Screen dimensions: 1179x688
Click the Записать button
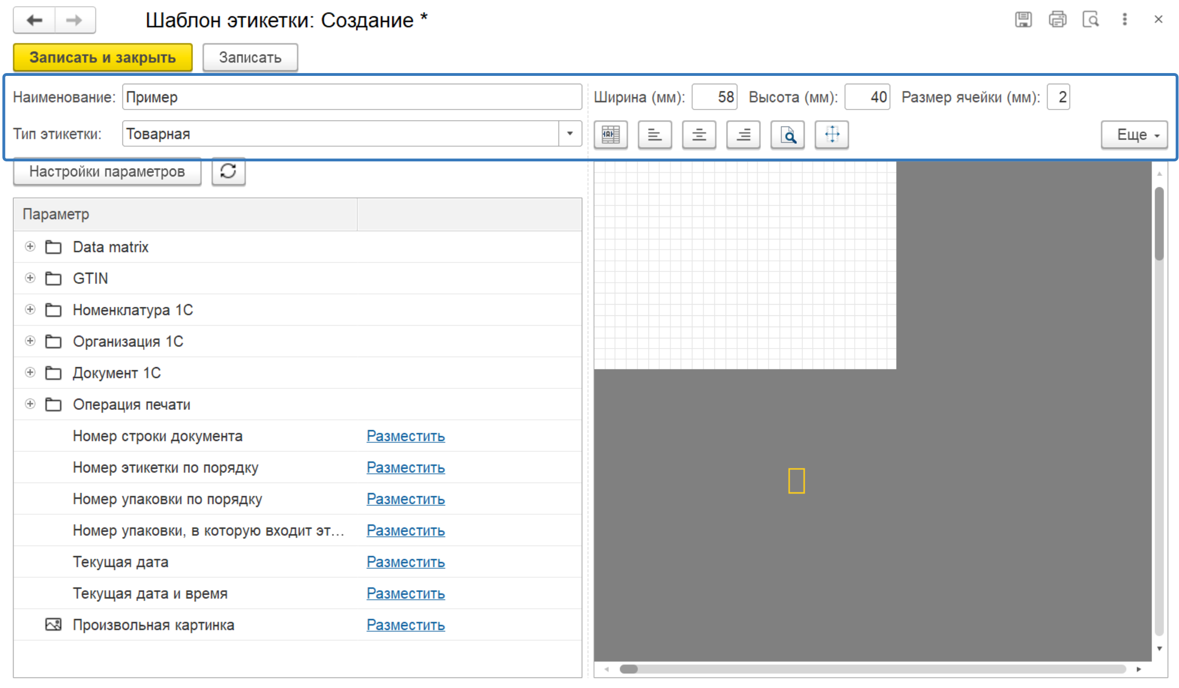250,57
